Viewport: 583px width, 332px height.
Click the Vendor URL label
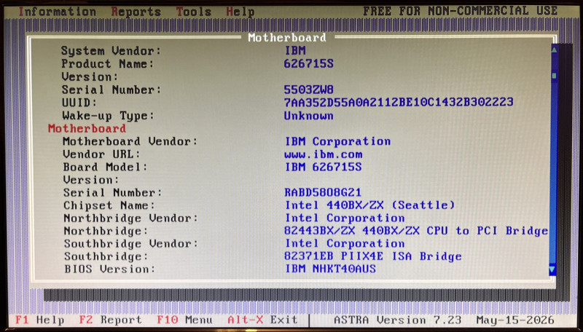(102, 154)
